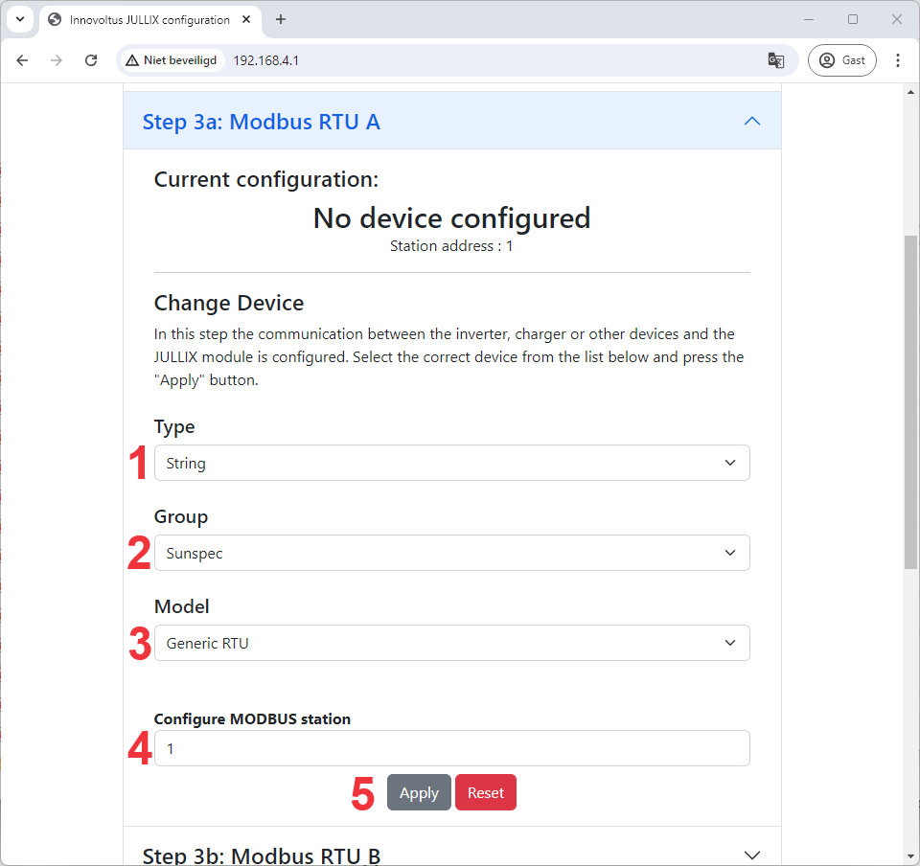
Task: Open the tab search dropdown arrow
Action: (19, 19)
